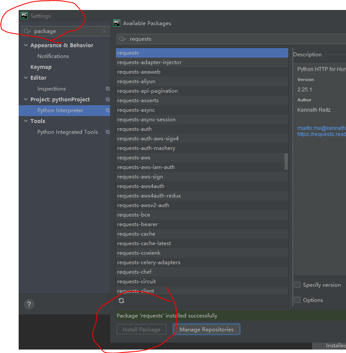Select 'requests-client' package
The height and width of the screenshot is (353, 346).
tap(202, 291)
